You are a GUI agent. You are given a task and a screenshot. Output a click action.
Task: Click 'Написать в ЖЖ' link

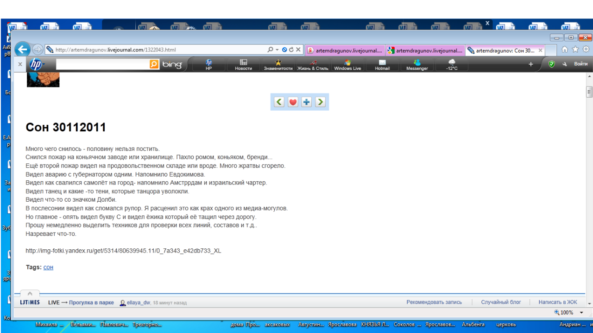click(x=558, y=302)
